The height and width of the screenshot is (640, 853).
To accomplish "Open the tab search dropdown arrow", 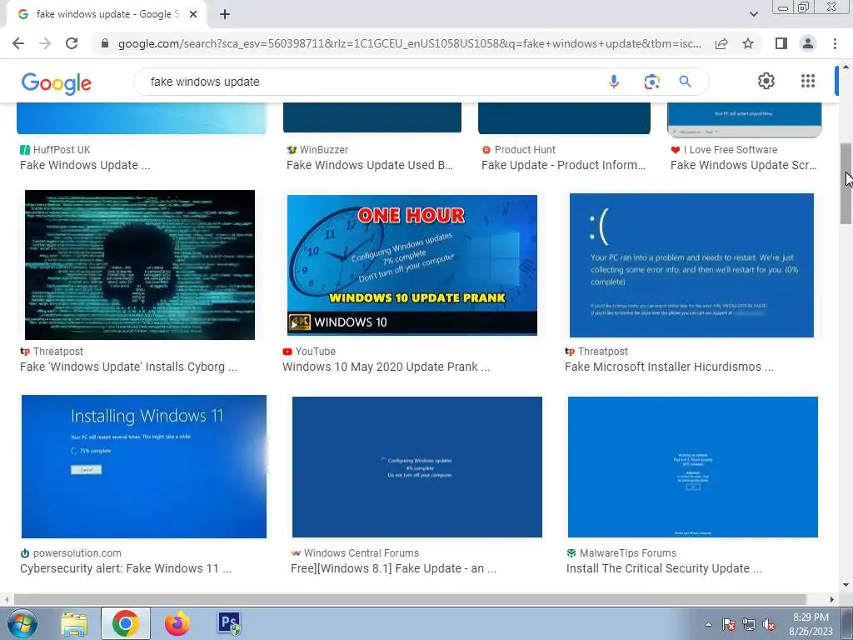I will coord(753,14).
